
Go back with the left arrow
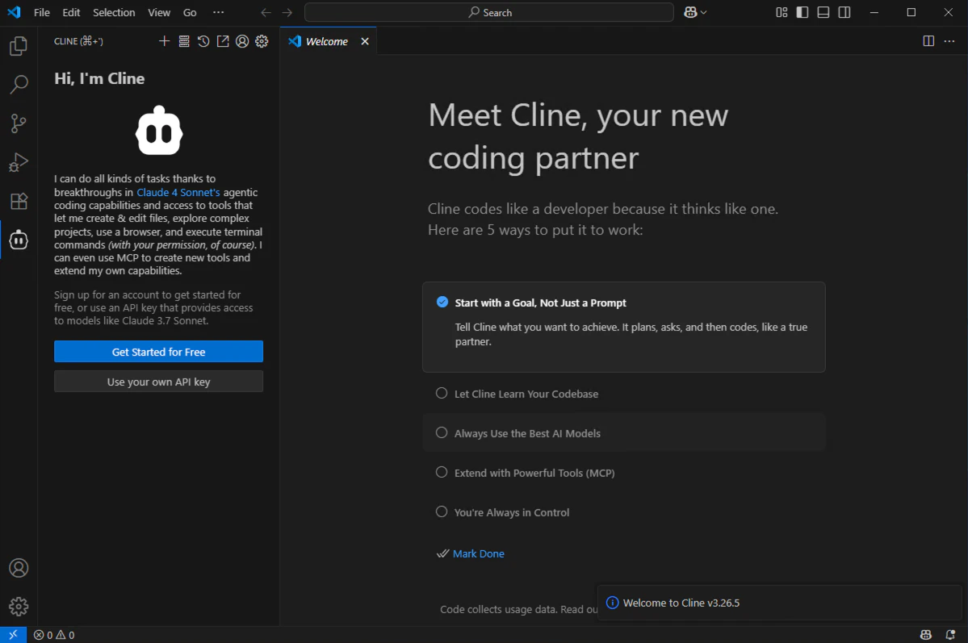[x=266, y=12]
